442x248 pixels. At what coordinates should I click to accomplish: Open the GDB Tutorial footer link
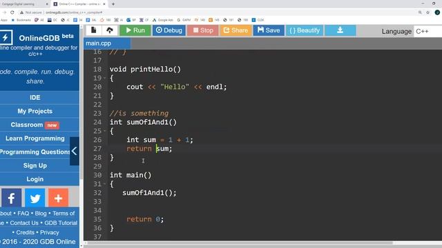coord(61,223)
